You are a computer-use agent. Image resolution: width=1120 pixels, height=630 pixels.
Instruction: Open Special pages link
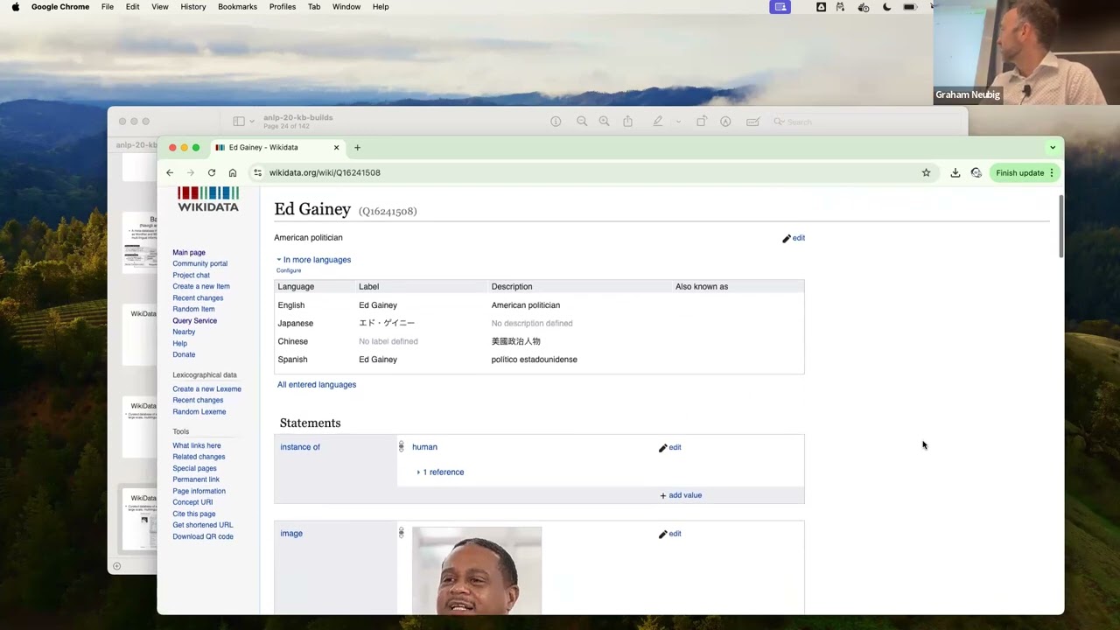point(194,469)
